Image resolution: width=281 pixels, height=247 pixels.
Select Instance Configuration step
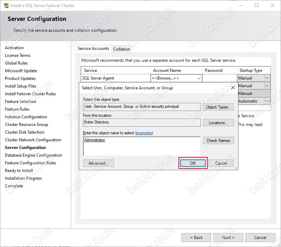click(26, 117)
